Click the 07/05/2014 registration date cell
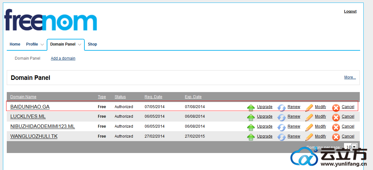Screen dimensions: 373x170 coord(155,107)
